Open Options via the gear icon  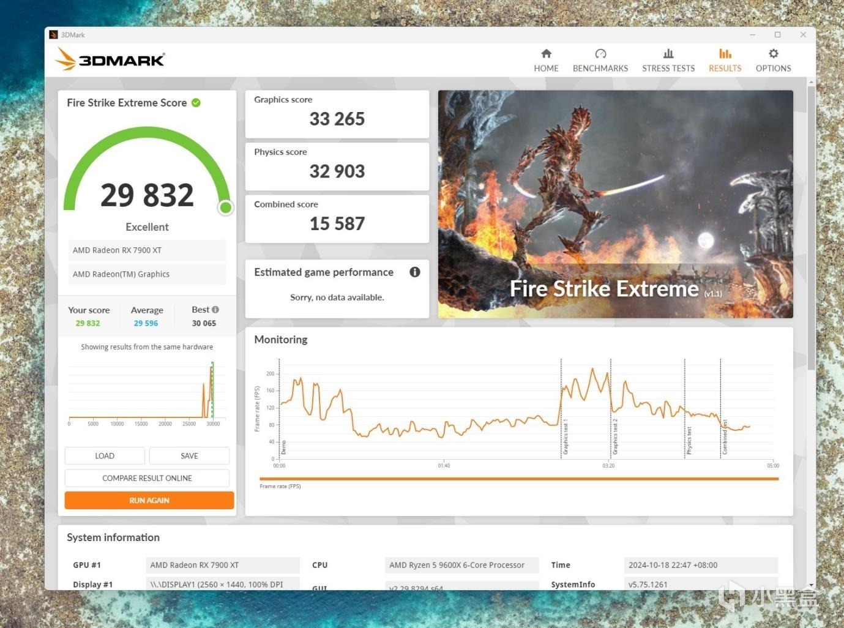pyautogui.click(x=774, y=54)
